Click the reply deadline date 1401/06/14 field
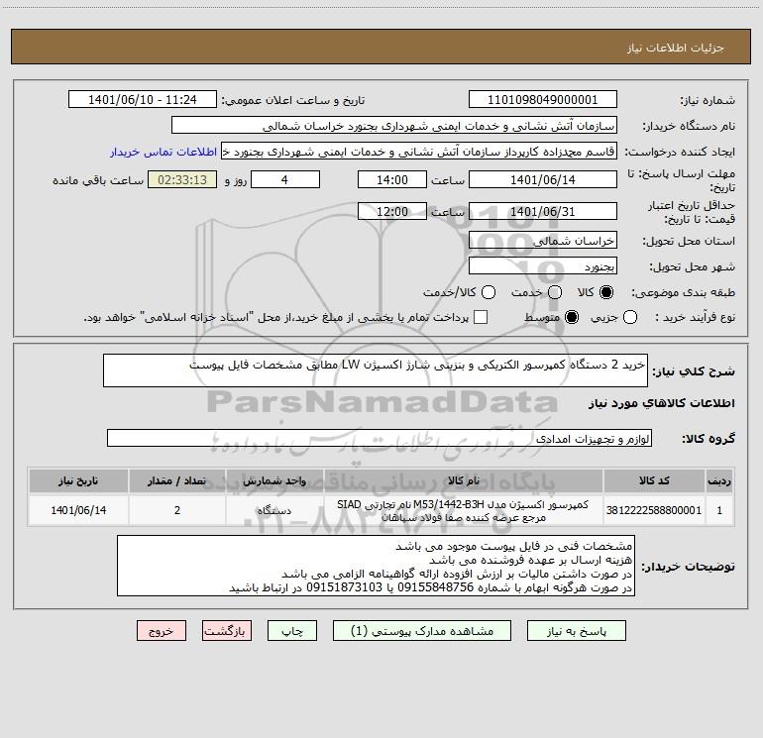 (x=543, y=179)
